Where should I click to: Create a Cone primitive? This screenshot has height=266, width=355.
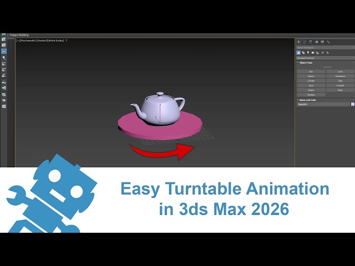pyautogui.click(x=340, y=71)
